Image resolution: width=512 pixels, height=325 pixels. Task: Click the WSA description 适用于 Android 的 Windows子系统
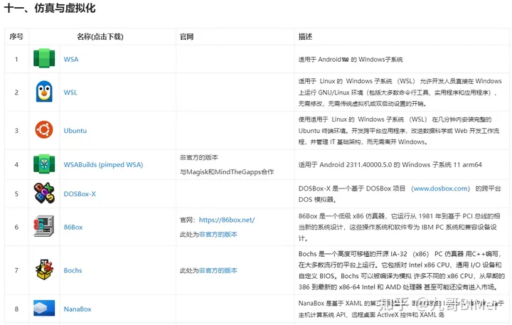[x=351, y=60]
